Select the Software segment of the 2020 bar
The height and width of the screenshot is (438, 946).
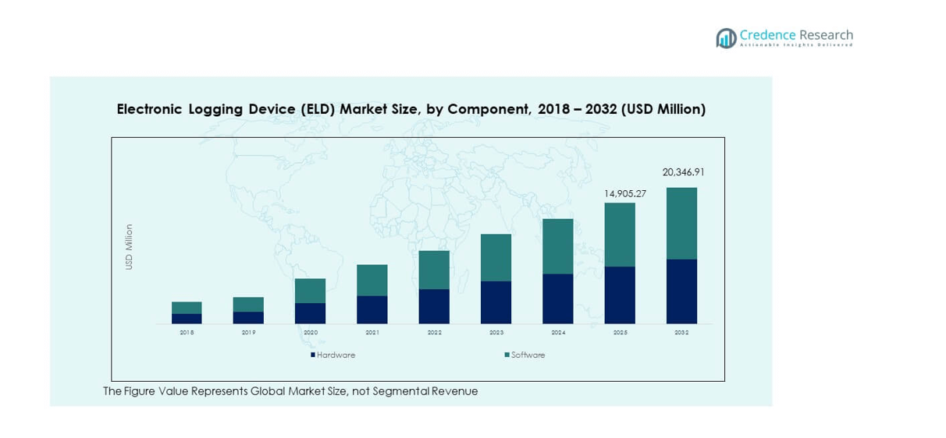click(310, 291)
